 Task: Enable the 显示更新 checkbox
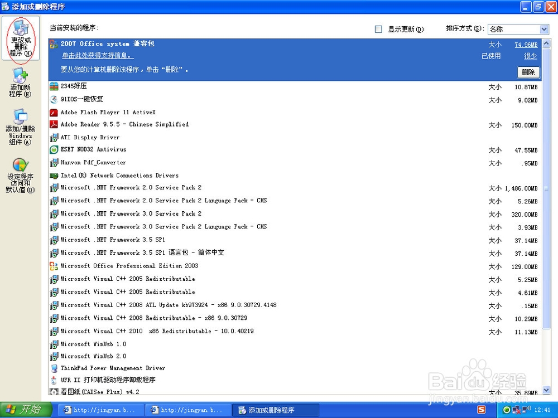point(379,29)
